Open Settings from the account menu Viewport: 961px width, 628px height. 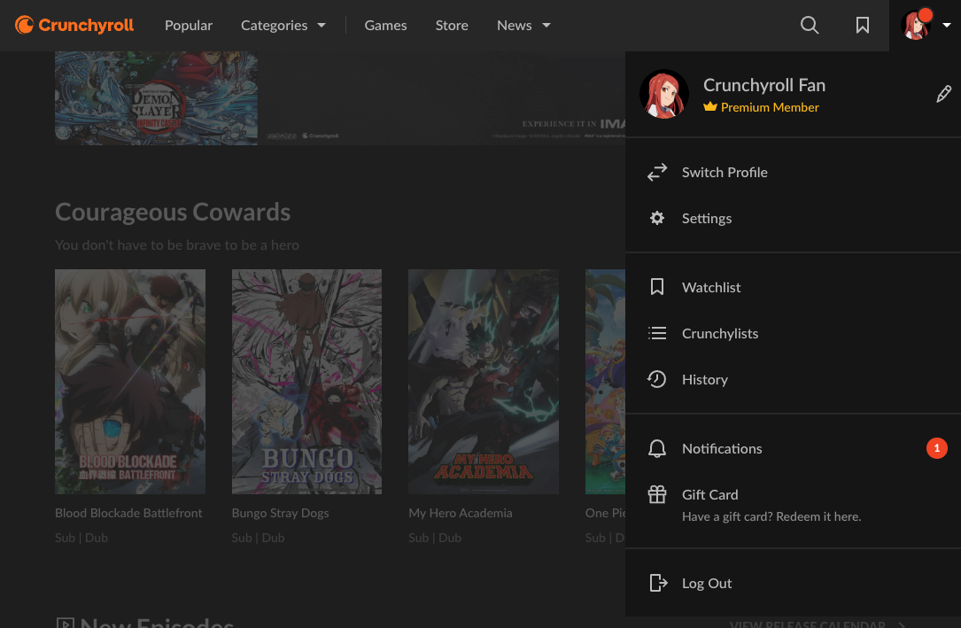tap(793, 218)
